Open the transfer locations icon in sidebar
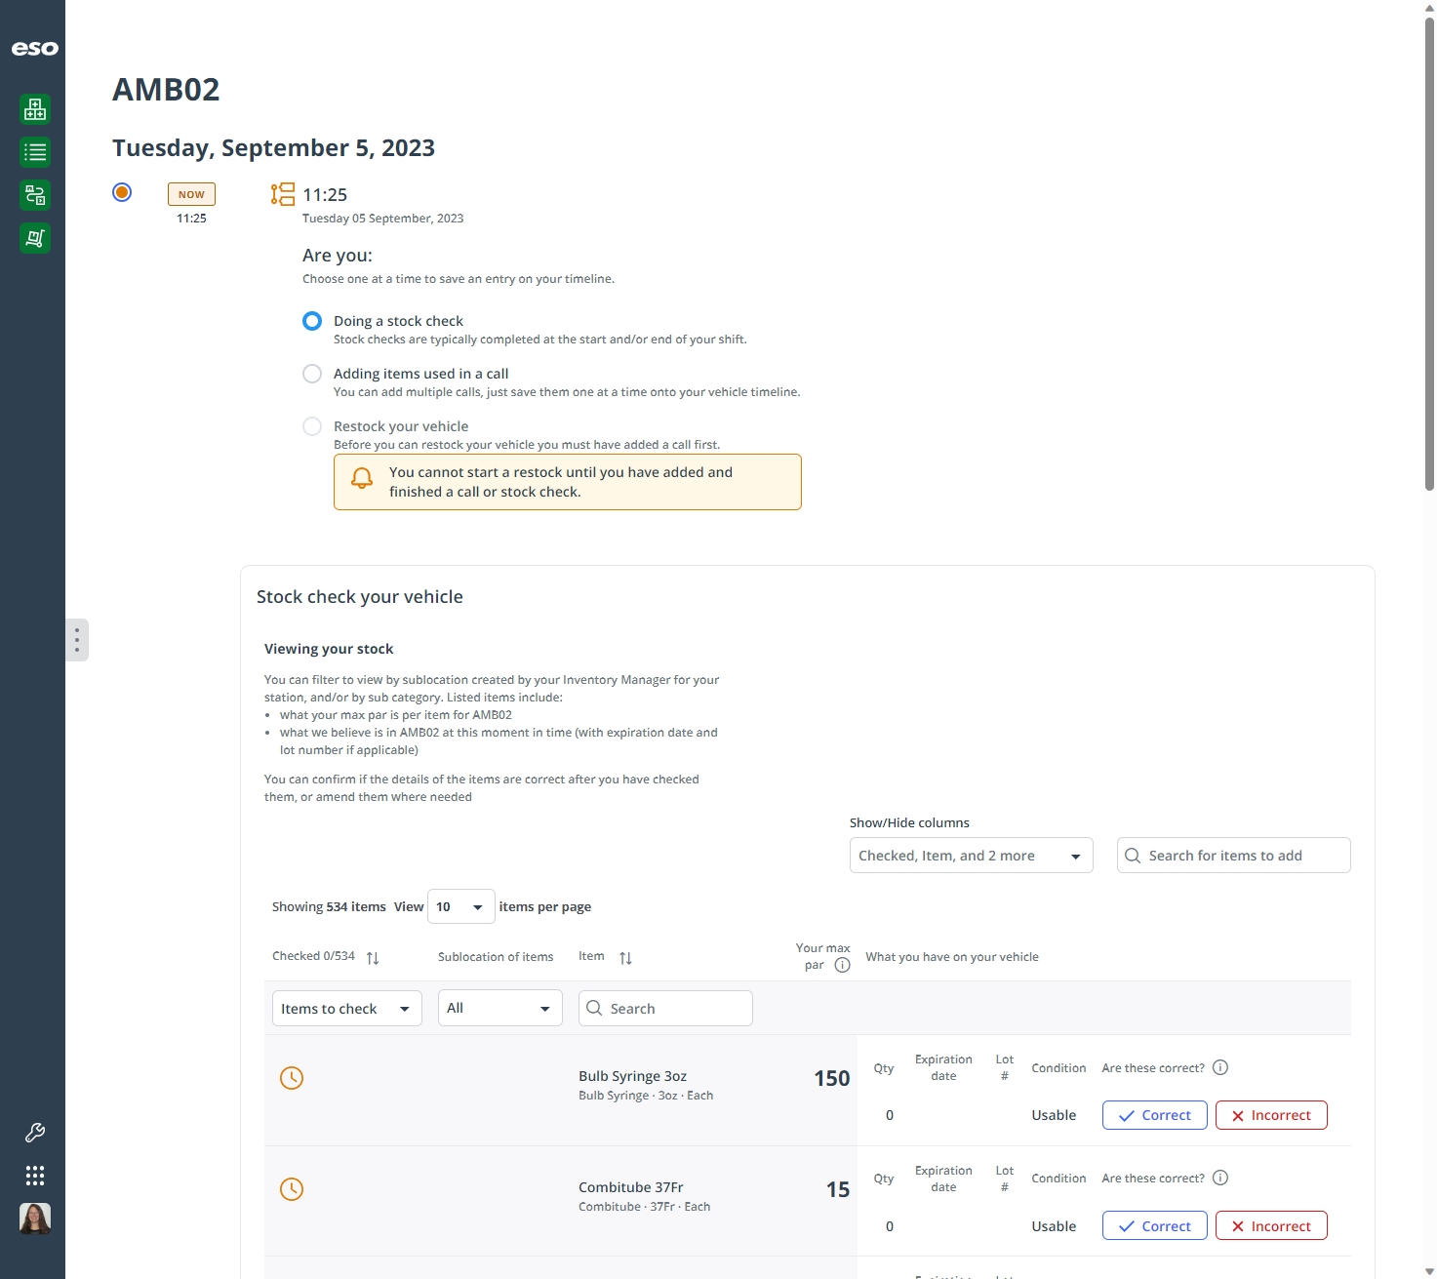This screenshot has width=1437, height=1279. (35, 195)
